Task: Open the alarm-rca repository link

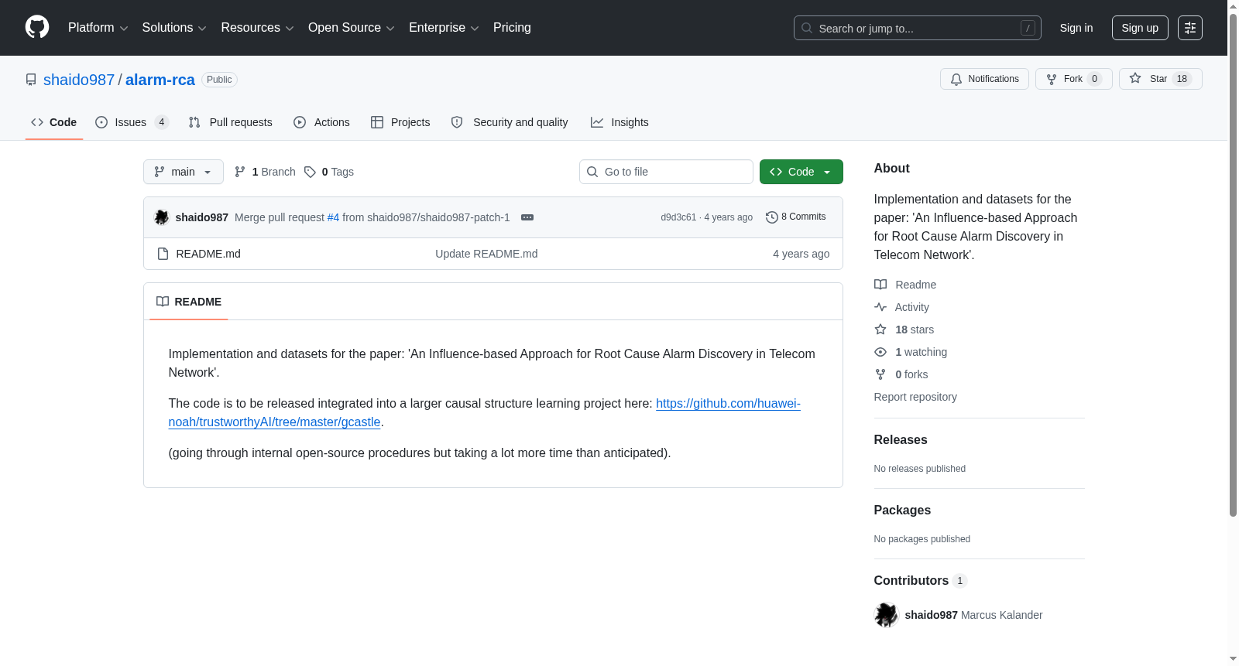Action: (x=160, y=80)
